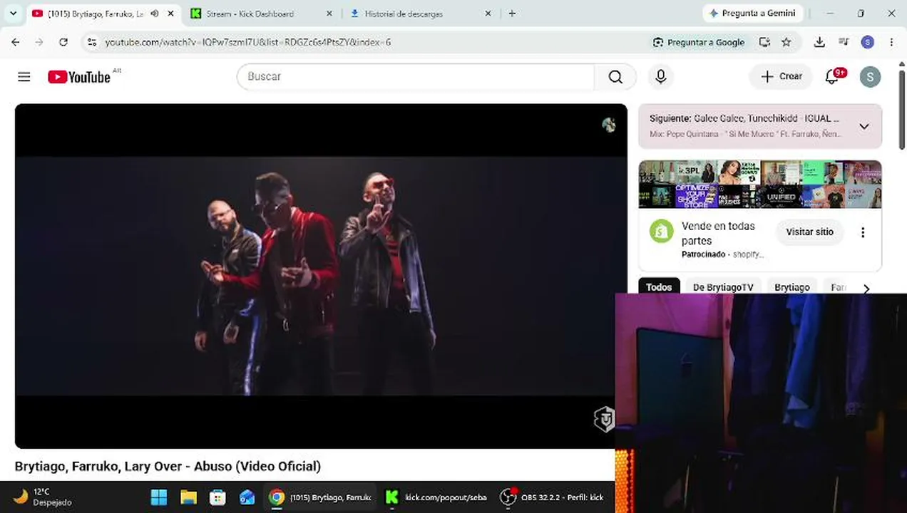Close the Historial de descargas tab
907x513 pixels.
pyautogui.click(x=488, y=14)
